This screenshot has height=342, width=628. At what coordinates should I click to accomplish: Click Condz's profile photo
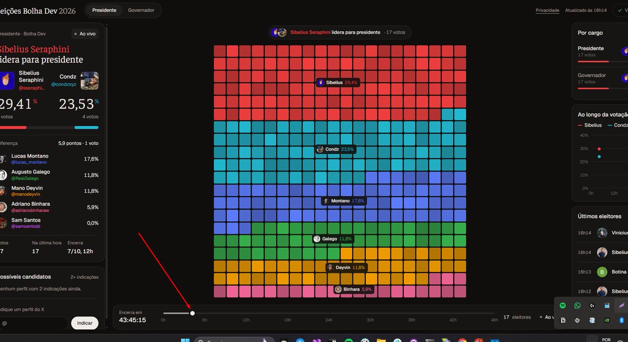89,81
